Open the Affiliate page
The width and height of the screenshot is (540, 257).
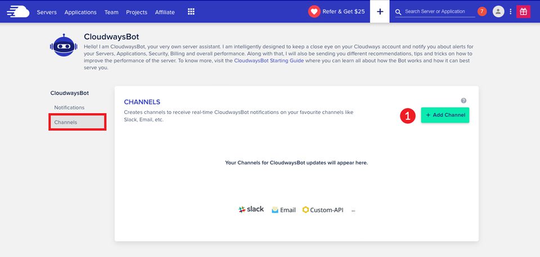(x=165, y=12)
